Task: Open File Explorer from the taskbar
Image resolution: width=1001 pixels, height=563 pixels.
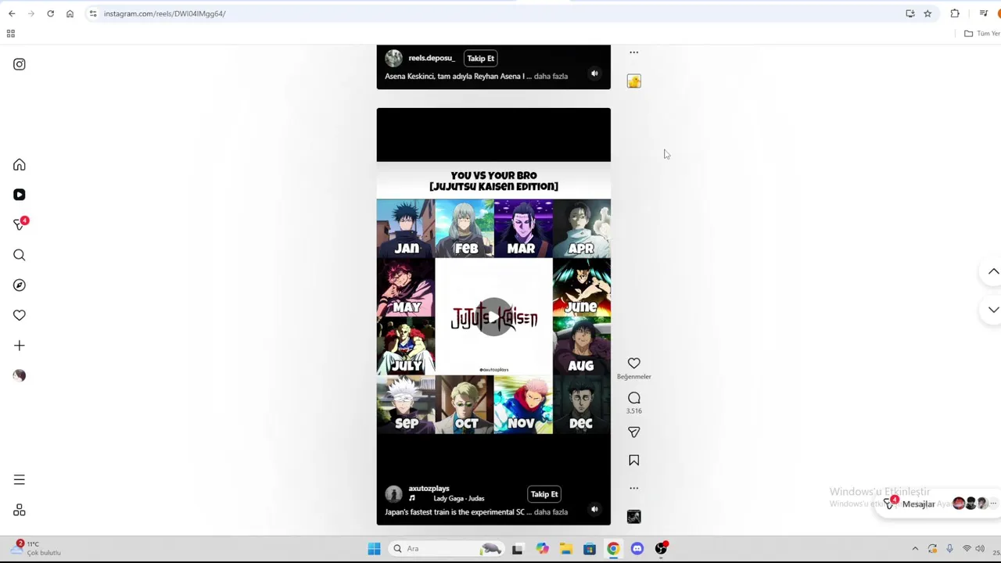Action: tap(565, 549)
